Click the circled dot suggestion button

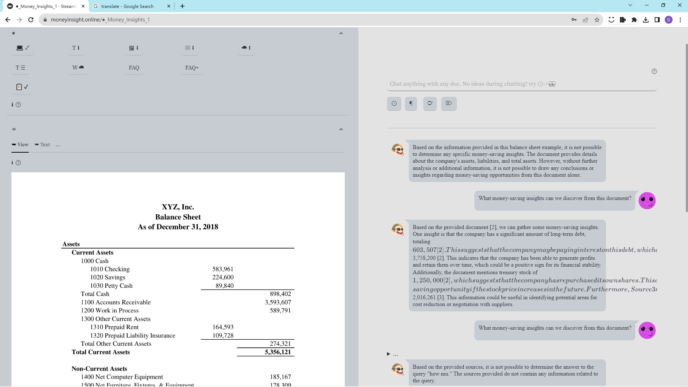[x=394, y=104]
